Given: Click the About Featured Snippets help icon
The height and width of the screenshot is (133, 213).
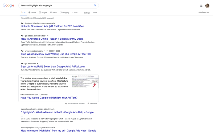Looking at the screenshot, I should pos(66,103).
